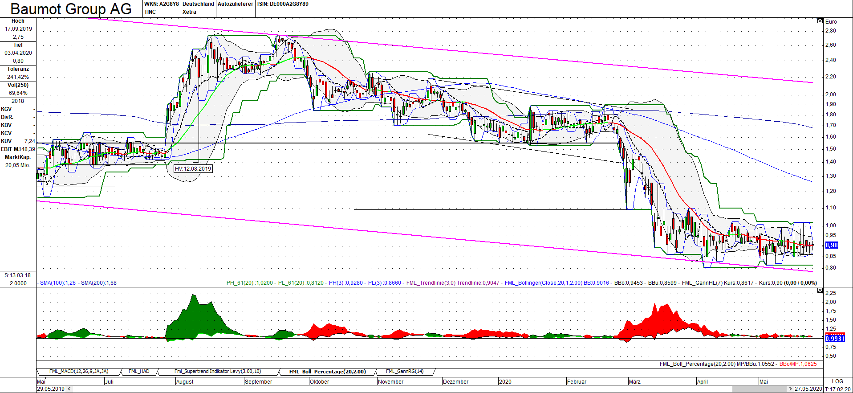Click the split ratio 2.0000
The image size is (853, 393).
[18, 283]
